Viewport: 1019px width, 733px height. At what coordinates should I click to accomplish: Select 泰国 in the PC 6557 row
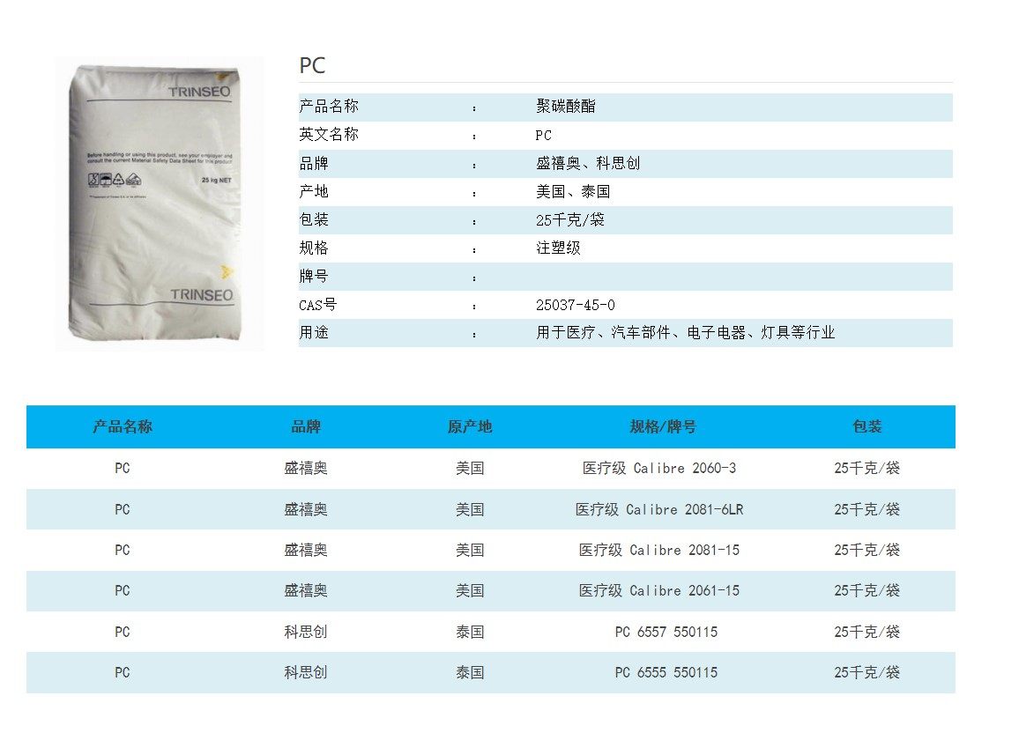pos(470,632)
